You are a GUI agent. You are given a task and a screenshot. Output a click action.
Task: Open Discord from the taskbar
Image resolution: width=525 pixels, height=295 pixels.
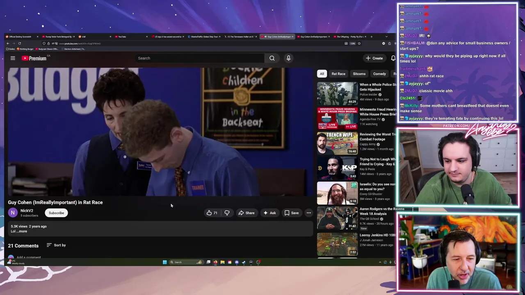(237, 262)
